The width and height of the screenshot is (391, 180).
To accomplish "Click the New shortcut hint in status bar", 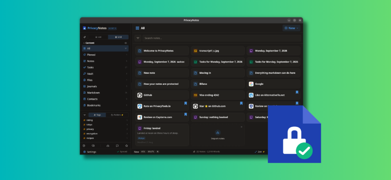I will [147, 152].
